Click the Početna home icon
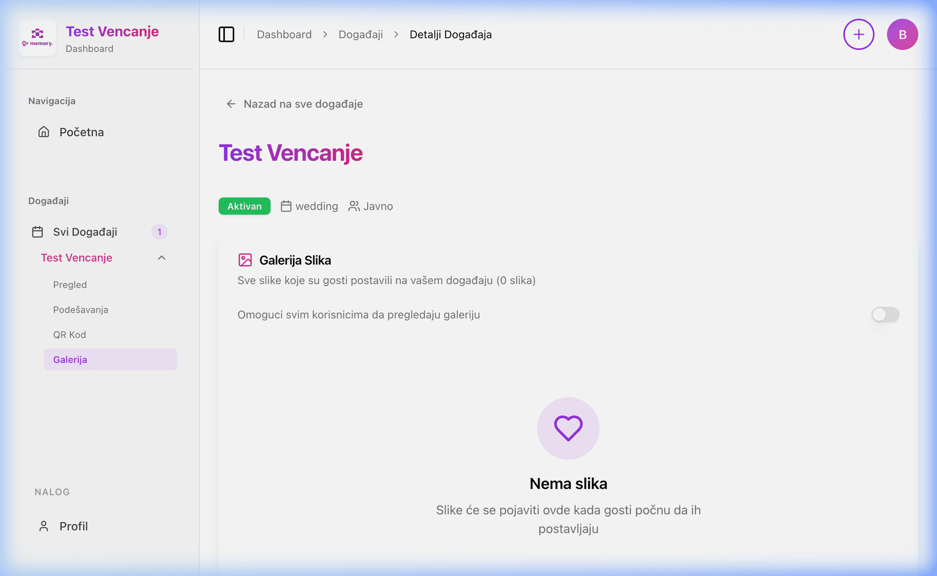This screenshot has height=576, width=937. [44, 132]
